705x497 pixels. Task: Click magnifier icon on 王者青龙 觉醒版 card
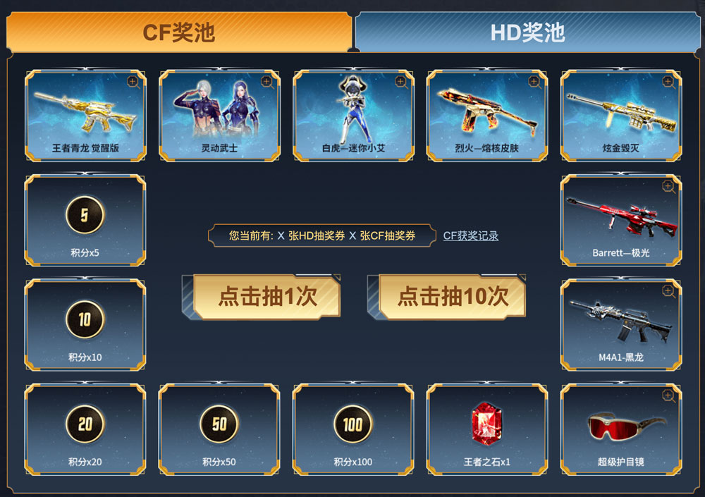coord(133,82)
